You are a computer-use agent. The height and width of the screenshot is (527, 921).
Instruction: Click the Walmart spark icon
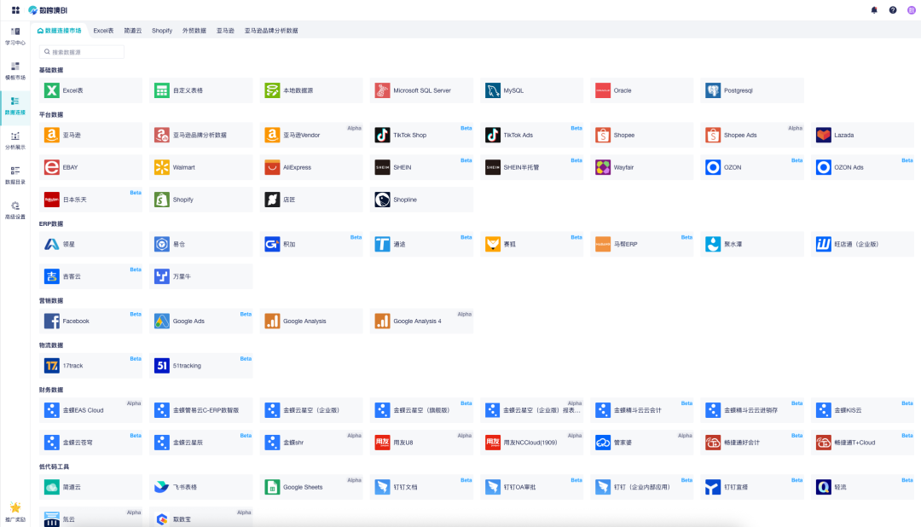161,167
